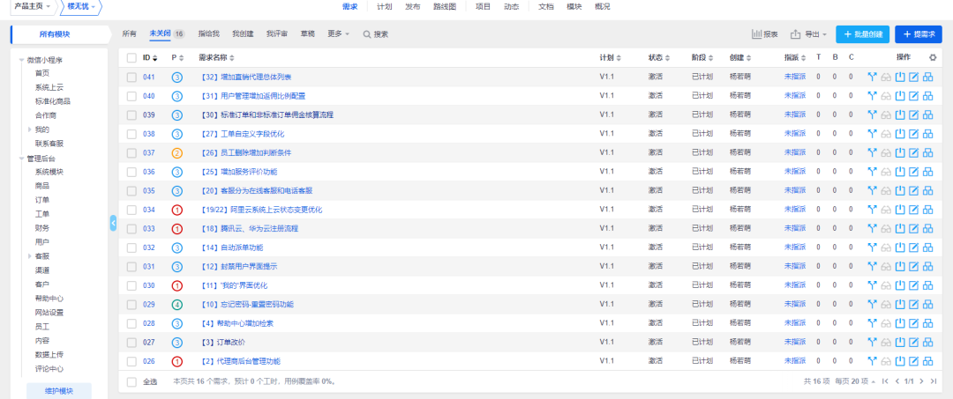Click the V1.1 plan cell in row 029

tap(606, 304)
